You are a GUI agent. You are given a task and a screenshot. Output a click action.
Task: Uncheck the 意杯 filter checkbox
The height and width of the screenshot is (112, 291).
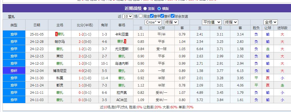162,16
